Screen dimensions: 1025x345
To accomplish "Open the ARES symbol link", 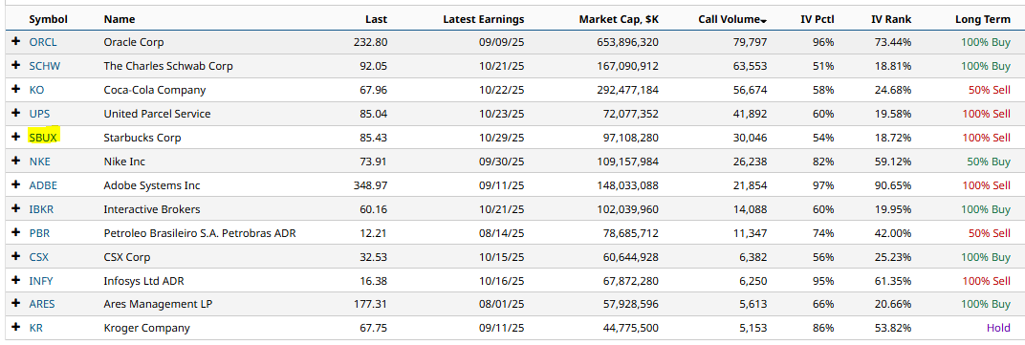I will click(x=42, y=305).
